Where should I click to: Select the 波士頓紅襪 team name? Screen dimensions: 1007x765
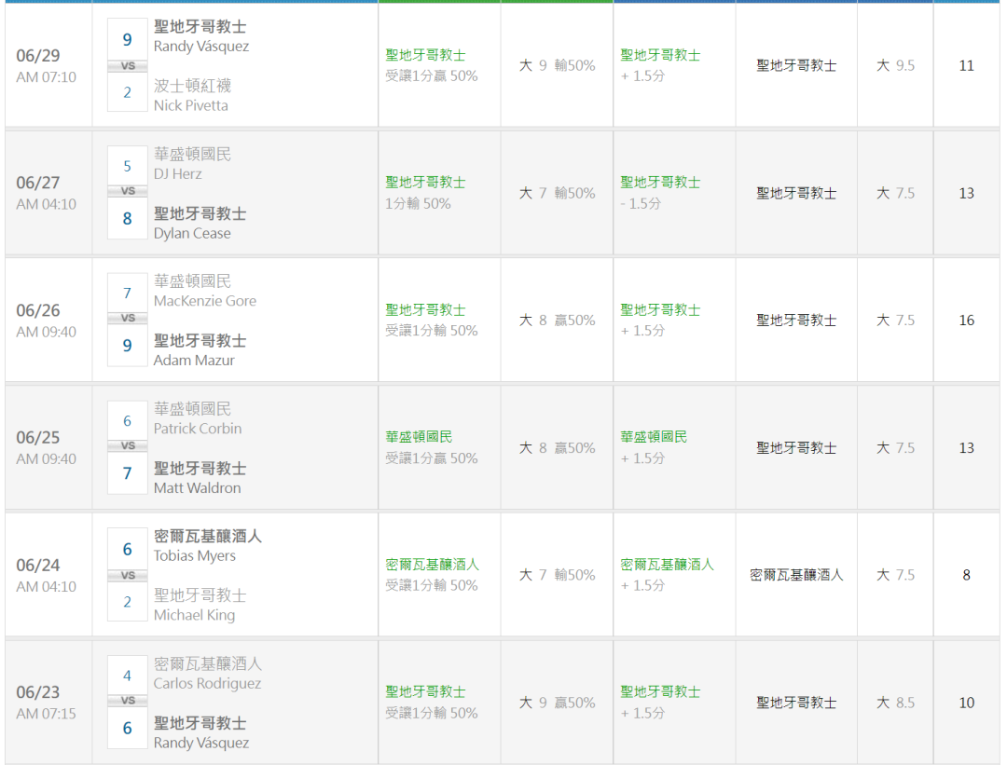pyautogui.click(x=192, y=86)
